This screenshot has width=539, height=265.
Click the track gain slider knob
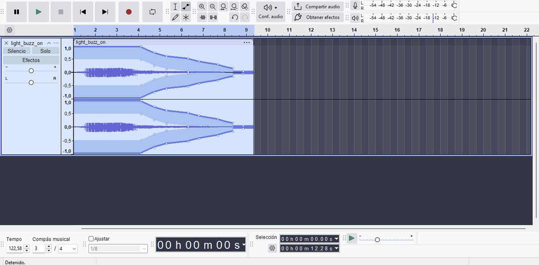31,71
